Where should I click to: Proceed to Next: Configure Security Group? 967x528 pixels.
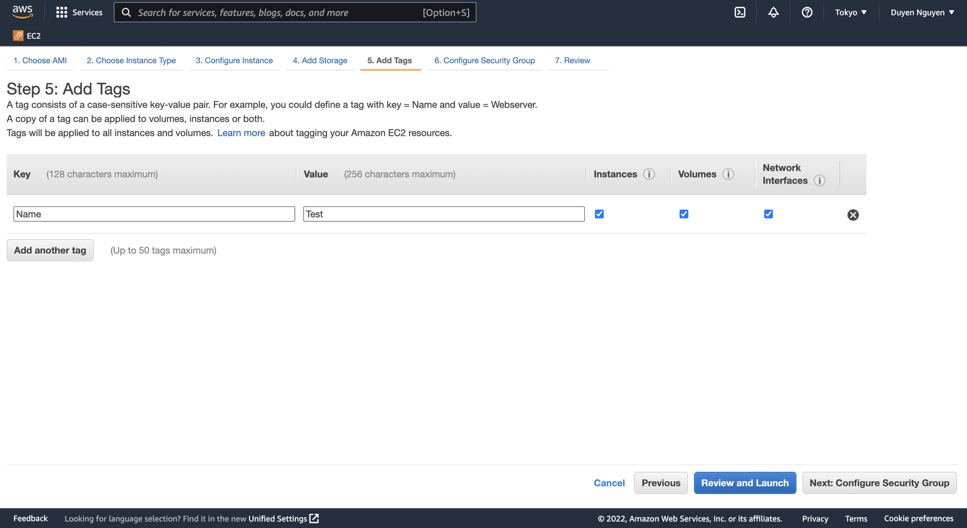tap(880, 483)
